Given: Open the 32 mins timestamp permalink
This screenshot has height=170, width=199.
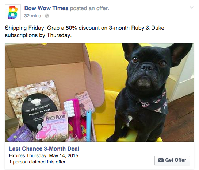Looking at the screenshot, I should (32, 16).
